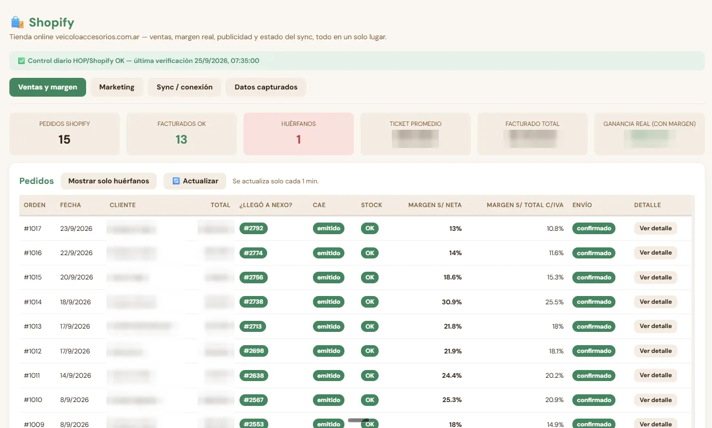Screen dimensions: 712x428
Task: Click the DETALLE column header
Action: coord(647,205)
